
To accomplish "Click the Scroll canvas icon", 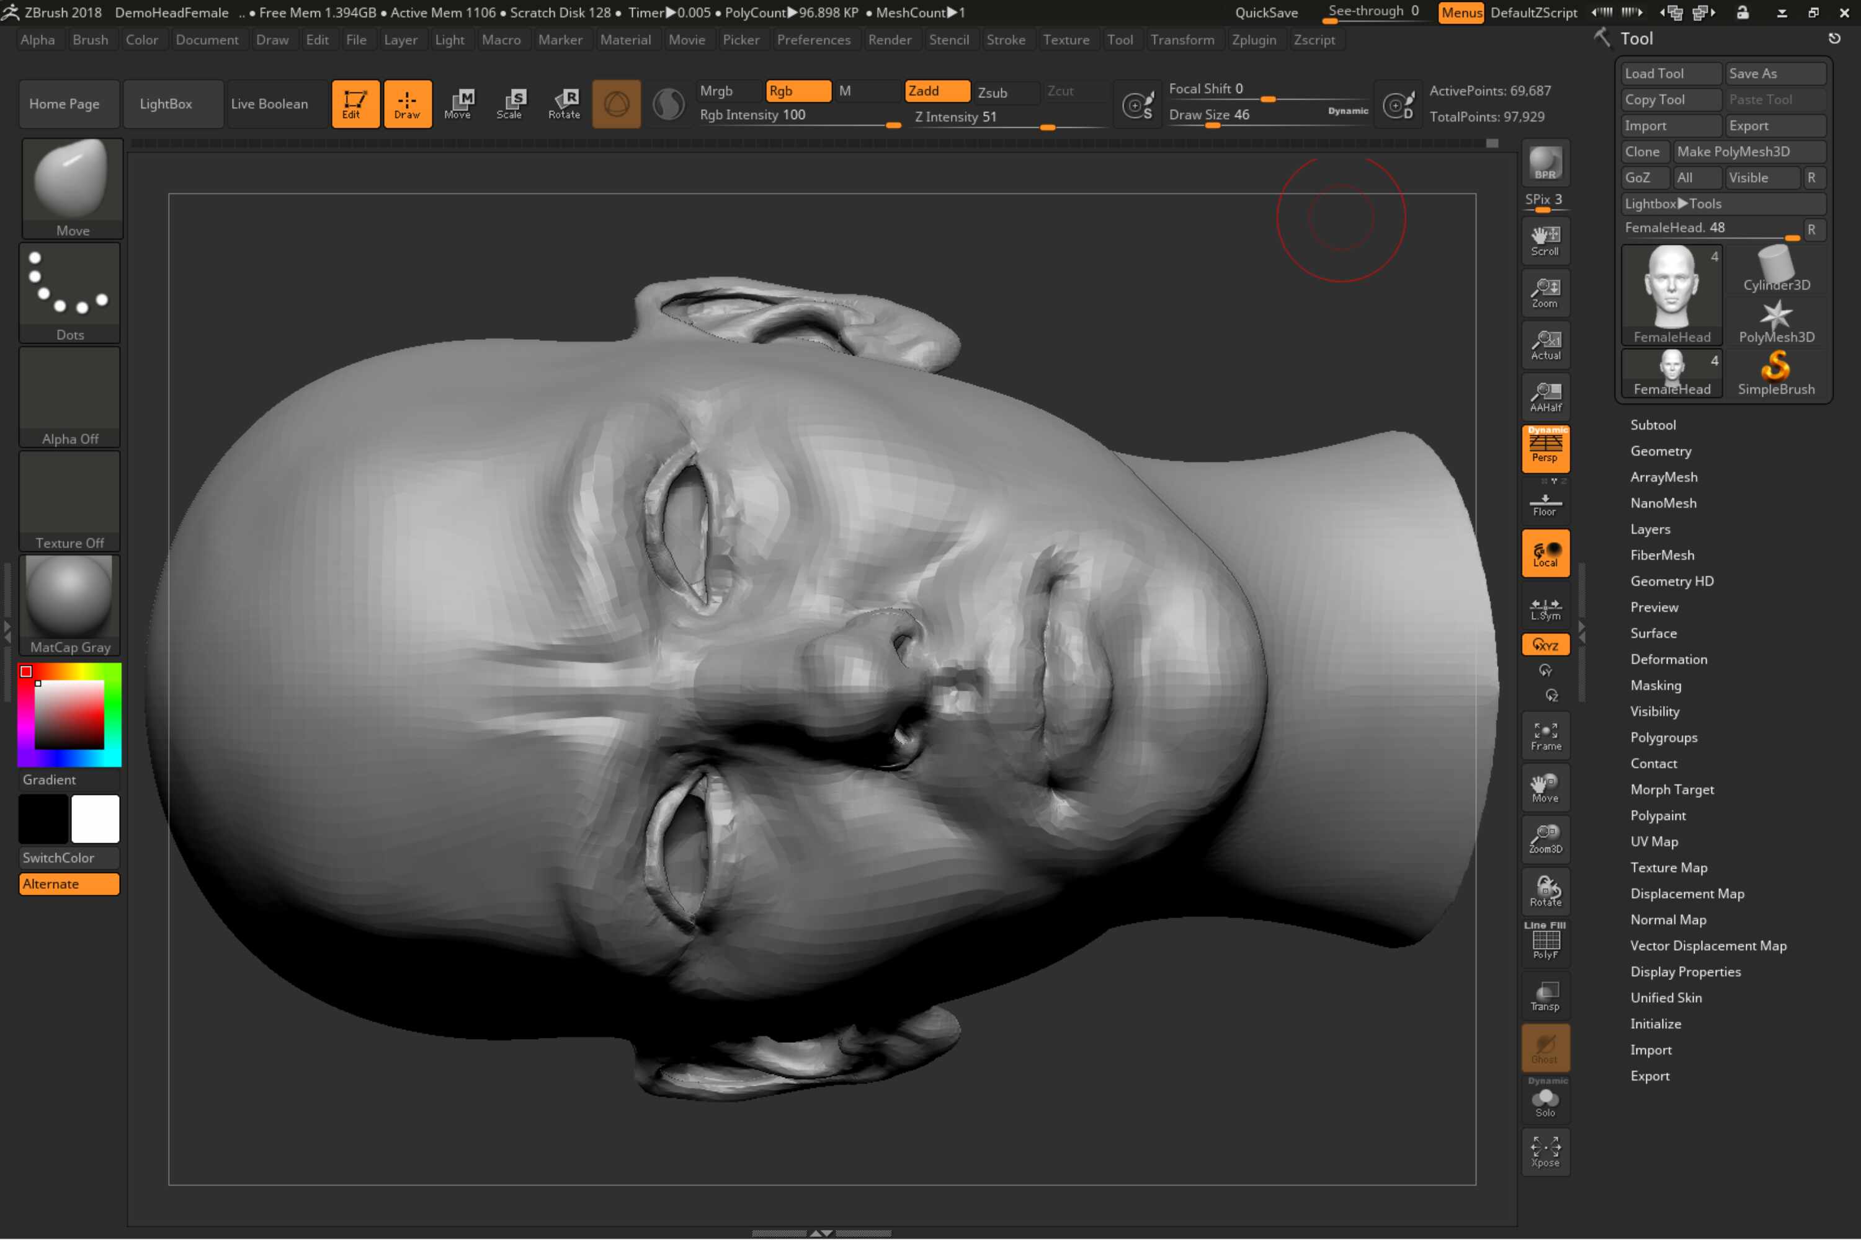I will (1545, 241).
